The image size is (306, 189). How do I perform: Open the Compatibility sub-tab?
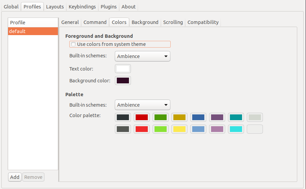[203, 22]
